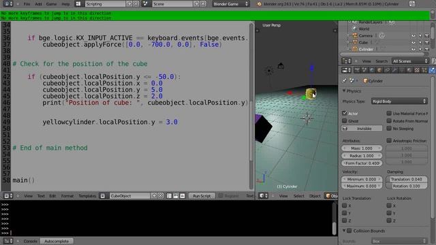Open the 3D viewport Object menu
This screenshot has height=245, width=436.
coord(315,196)
